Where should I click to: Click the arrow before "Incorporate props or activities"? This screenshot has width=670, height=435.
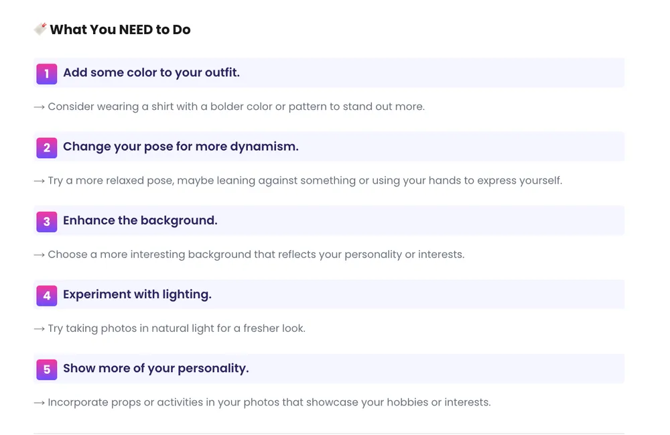pyautogui.click(x=39, y=403)
